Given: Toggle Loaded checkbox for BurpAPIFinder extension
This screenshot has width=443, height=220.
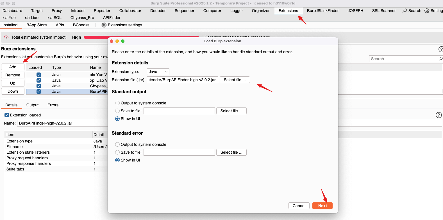Looking at the screenshot, I should click(39, 92).
